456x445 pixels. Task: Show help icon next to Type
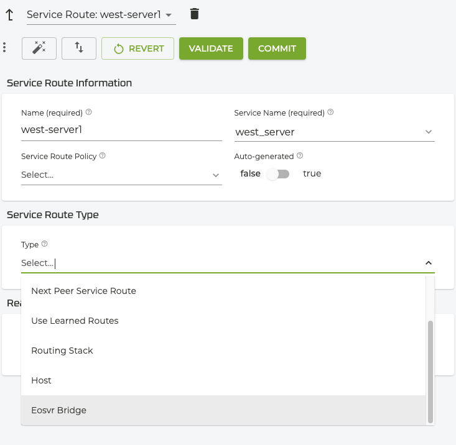click(45, 244)
